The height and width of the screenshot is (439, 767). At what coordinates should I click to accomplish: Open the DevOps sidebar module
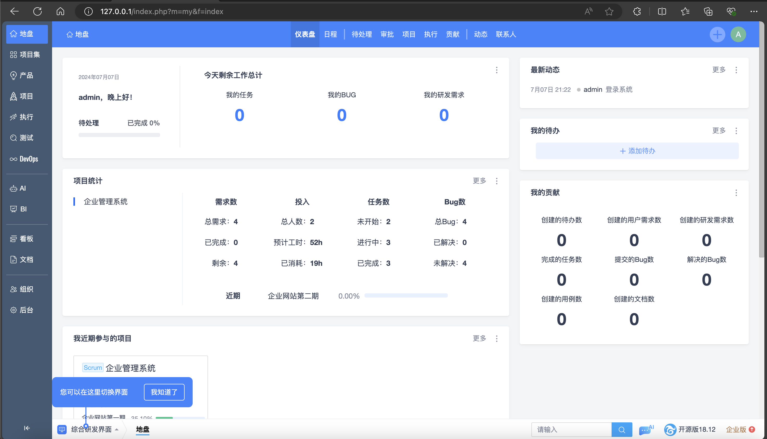(24, 159)
